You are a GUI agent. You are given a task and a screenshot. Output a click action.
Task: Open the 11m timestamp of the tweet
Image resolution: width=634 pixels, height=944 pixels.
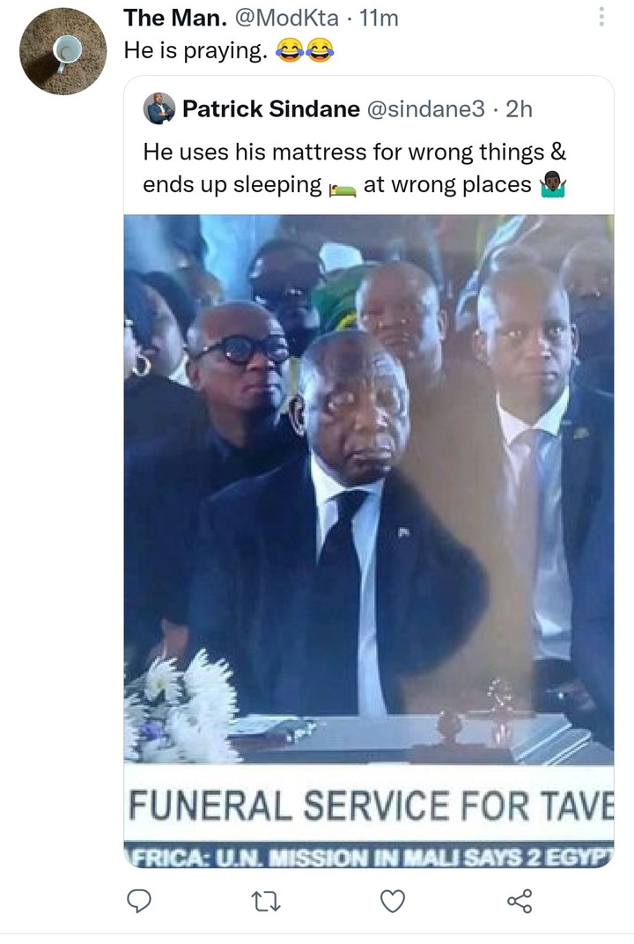(x=379, y=18)
